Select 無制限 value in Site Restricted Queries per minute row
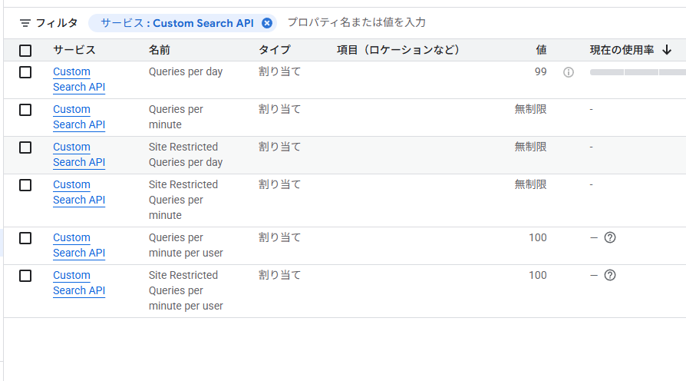Image resolution: width=686 pixels, height=381 pixels. point(531,184)
